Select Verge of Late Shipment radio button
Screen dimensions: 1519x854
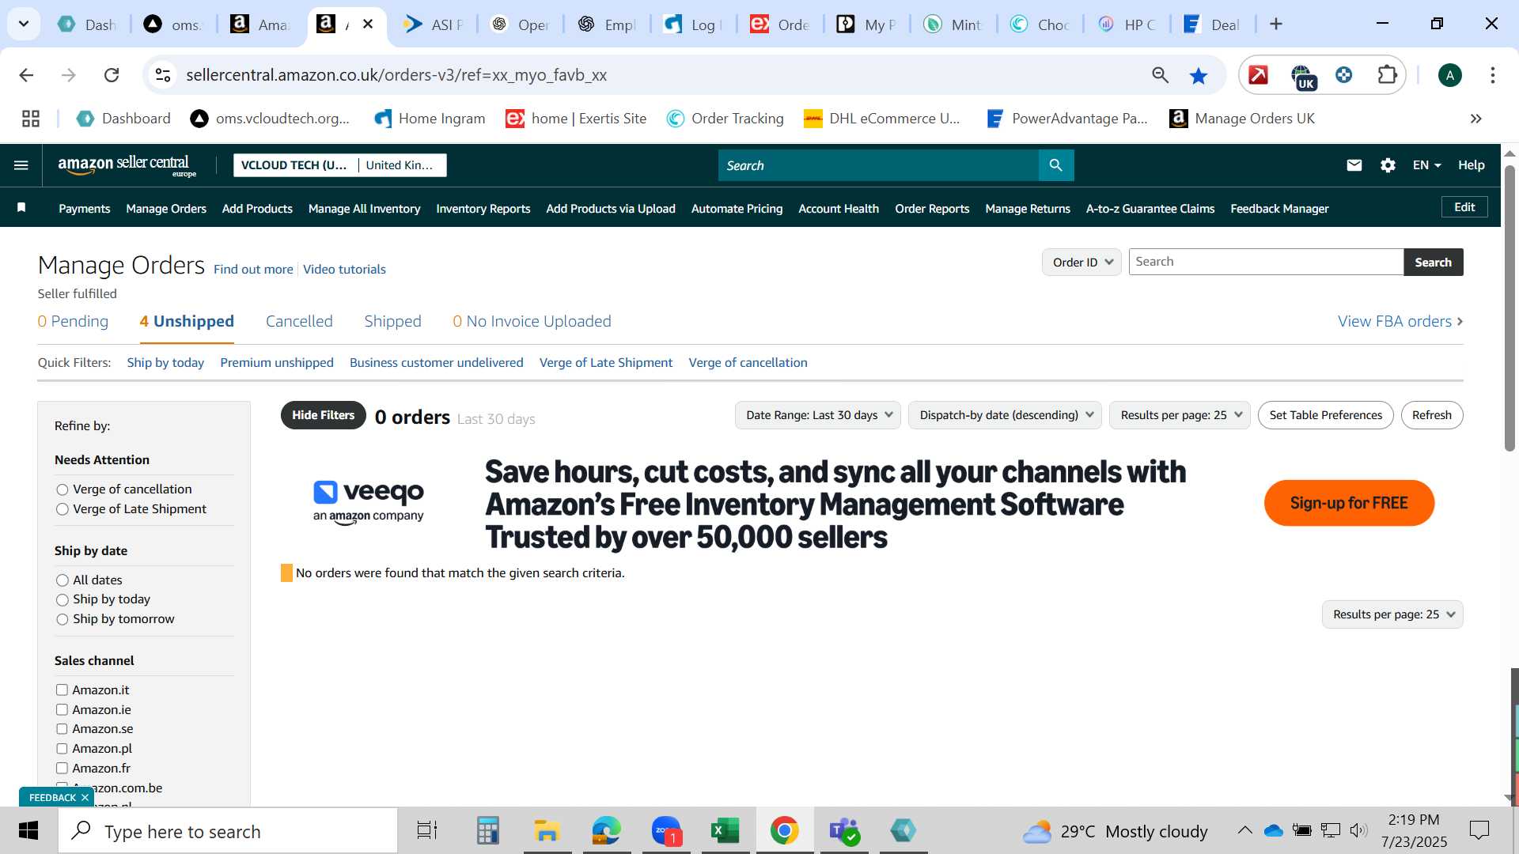63,510
